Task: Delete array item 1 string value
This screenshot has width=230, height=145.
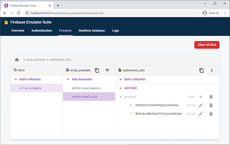Action: 211,114
